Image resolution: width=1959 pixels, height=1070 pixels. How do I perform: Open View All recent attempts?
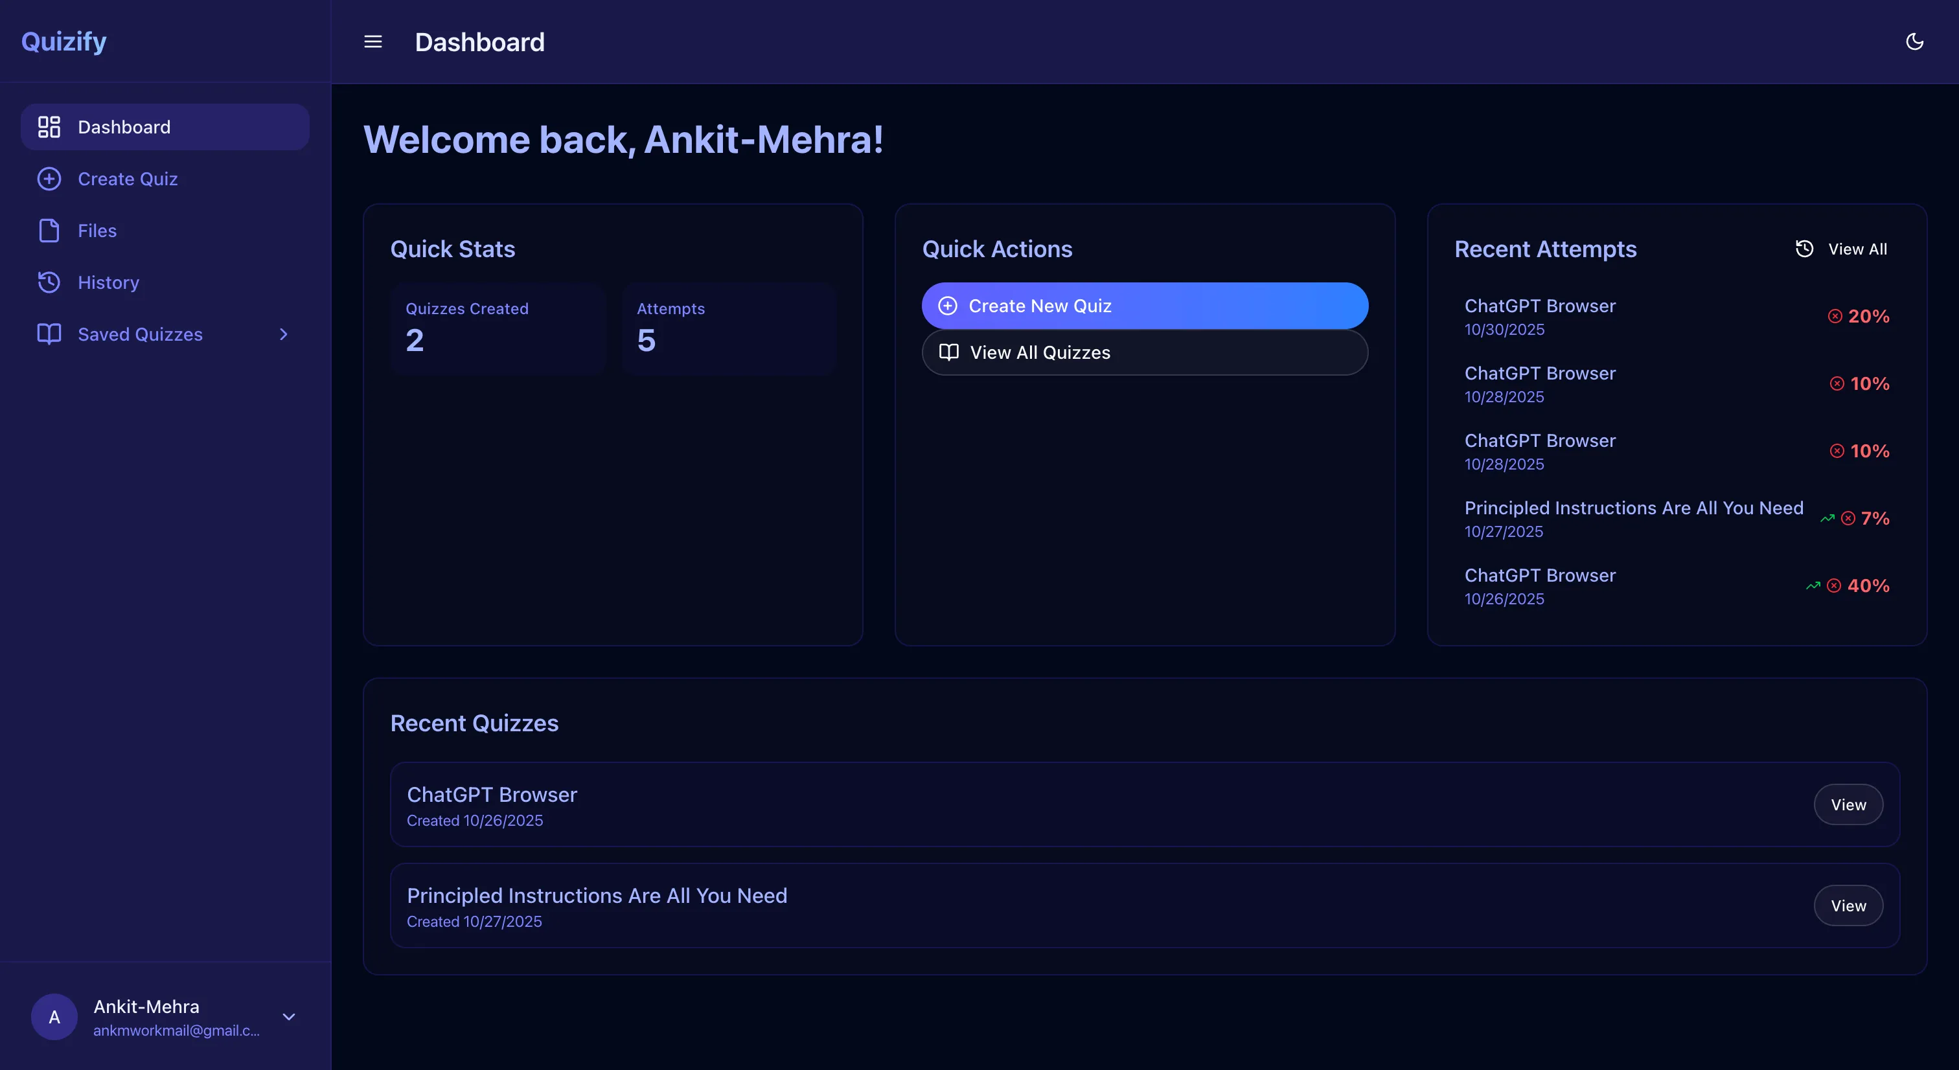click(x=1857, y=248)
